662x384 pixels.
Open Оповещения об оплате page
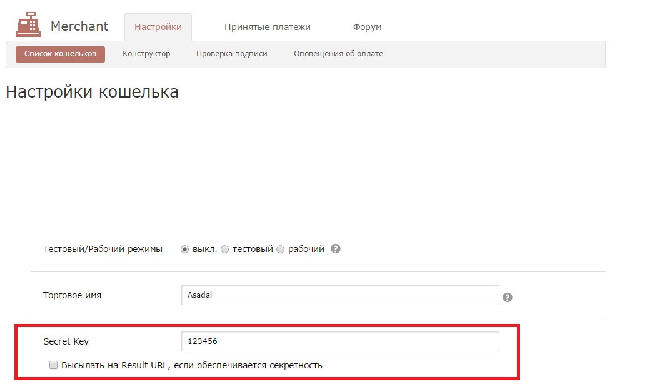point(339,54)
